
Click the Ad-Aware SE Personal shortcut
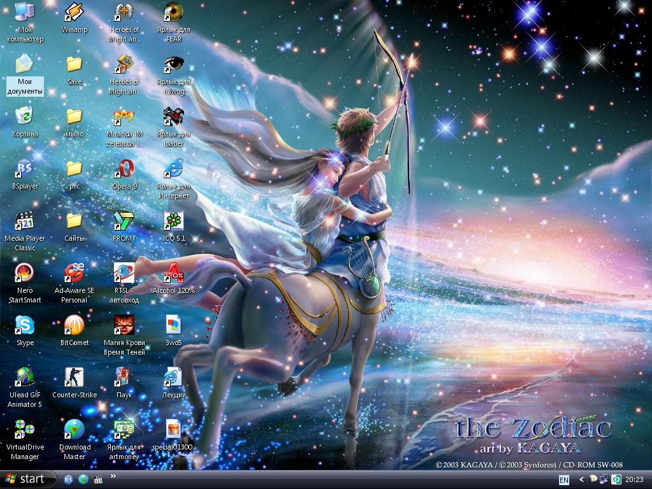[x=74, y=283]
